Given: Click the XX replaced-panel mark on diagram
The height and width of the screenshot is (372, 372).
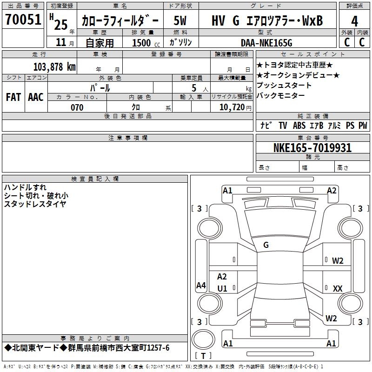Looking at the screenshot, I should point(338,288).
